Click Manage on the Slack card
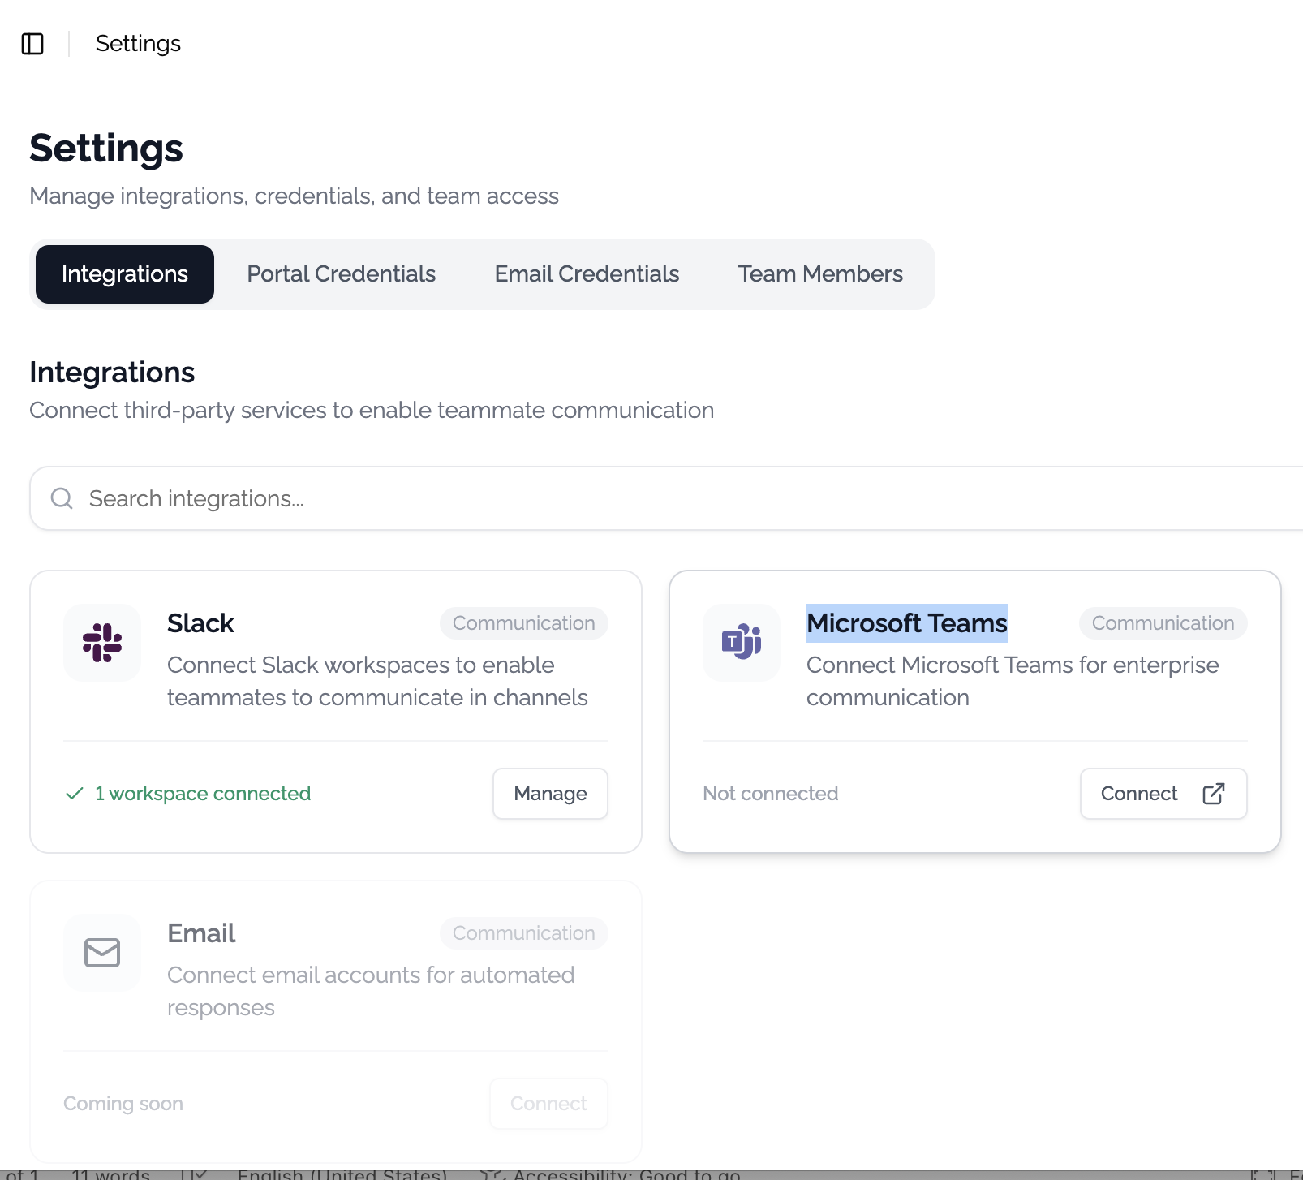The image size is (1303, 1180). [550, 794]
